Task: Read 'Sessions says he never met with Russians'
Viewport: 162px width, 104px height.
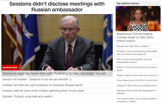Action: 54,73
